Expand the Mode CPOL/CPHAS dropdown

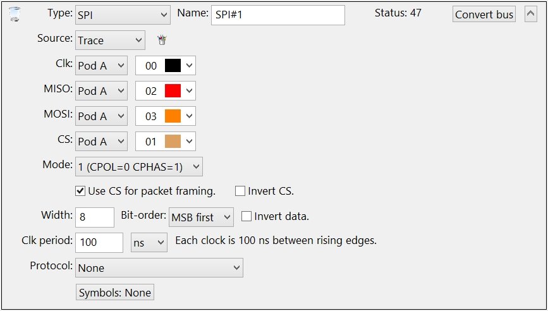coord(138,166)
